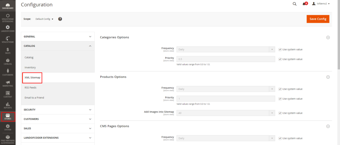
Task: Open the Dashboard from the sidebar
Action: click(x=8, y=6)
